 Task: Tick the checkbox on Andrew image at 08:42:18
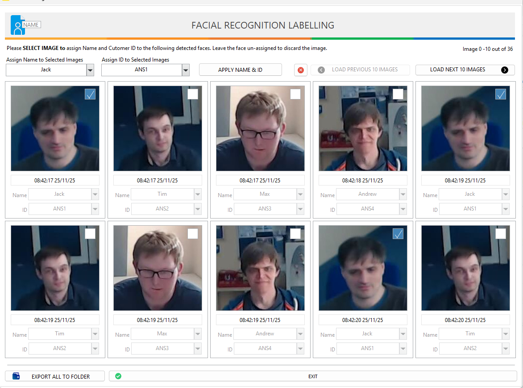(398, 94)
